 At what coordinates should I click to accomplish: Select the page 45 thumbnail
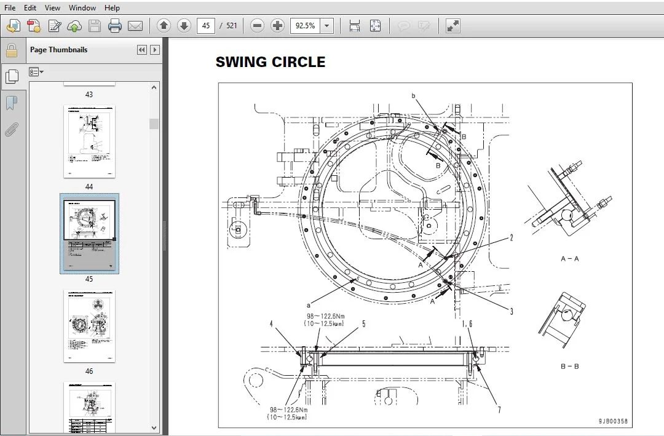click(89, 234)
